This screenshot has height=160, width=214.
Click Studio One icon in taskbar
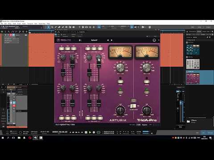pyautogui.click(x=35, y=138)
